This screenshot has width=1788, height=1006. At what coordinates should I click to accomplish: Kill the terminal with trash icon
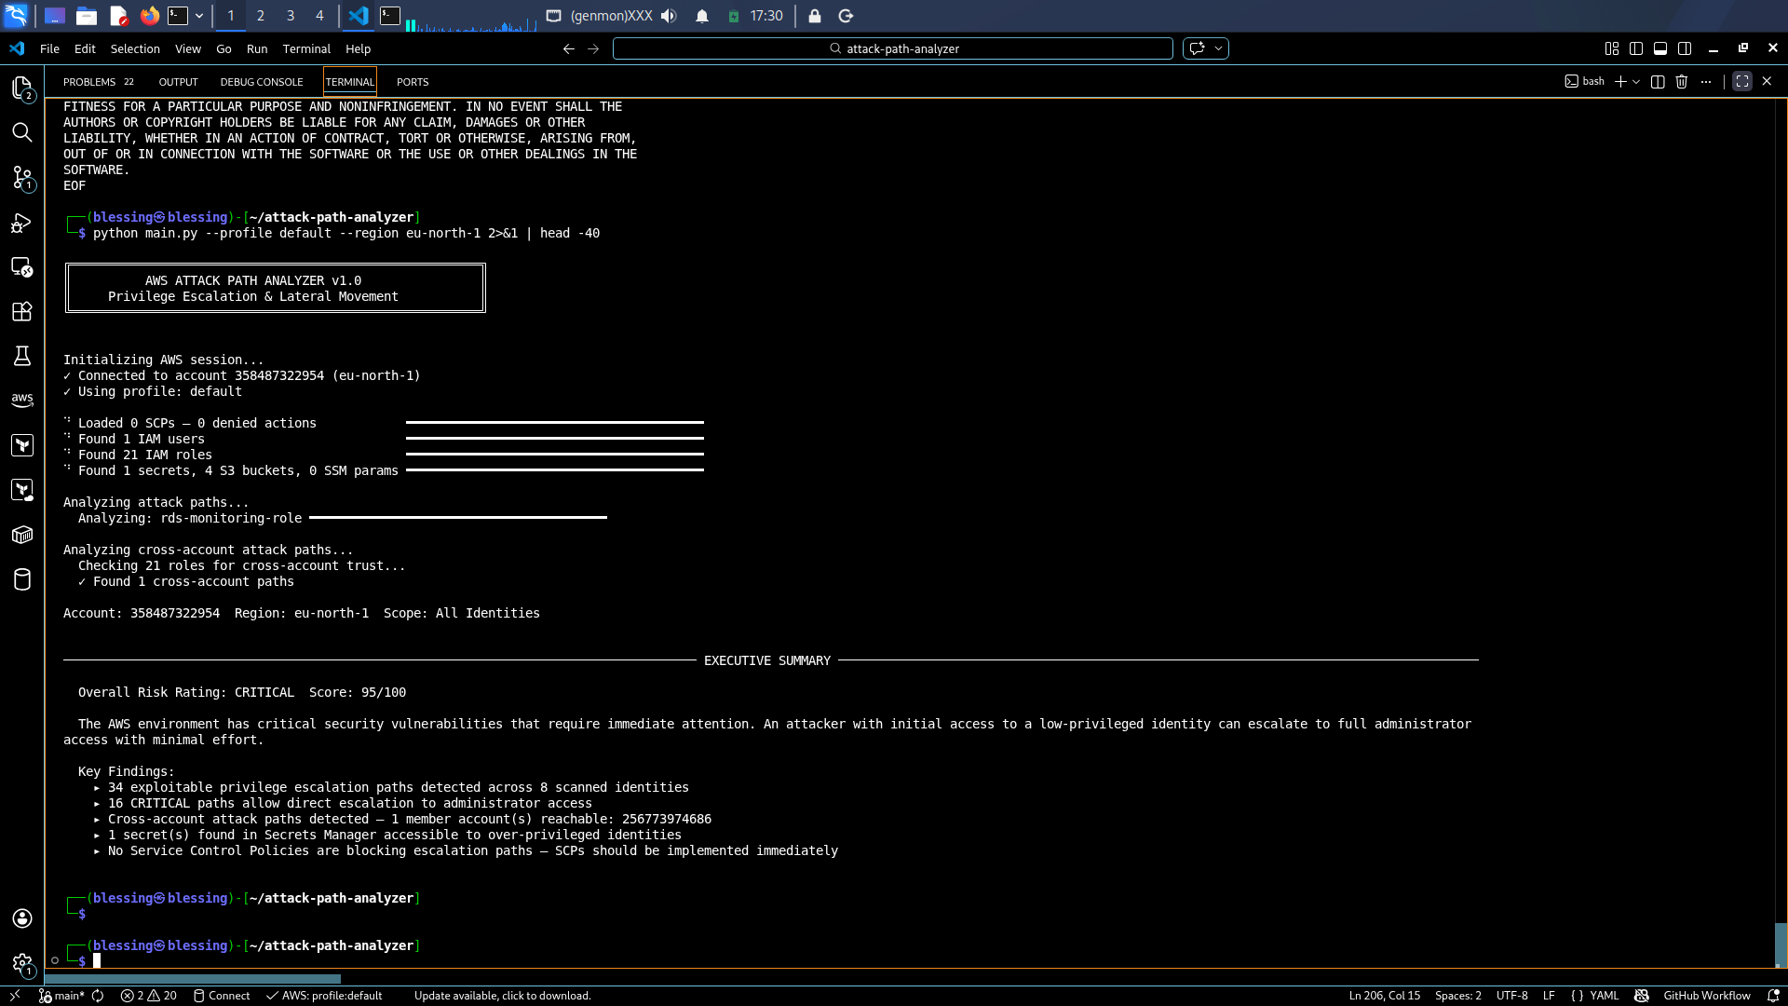click(1682, 82)
